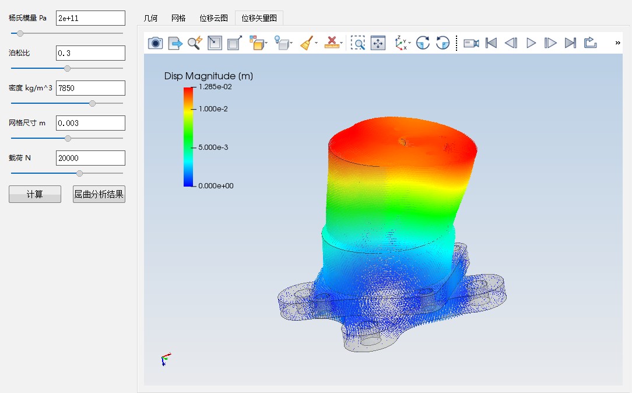Click the legend value 1.285e-02
This screenshot has height=393, width=632.
215,87
